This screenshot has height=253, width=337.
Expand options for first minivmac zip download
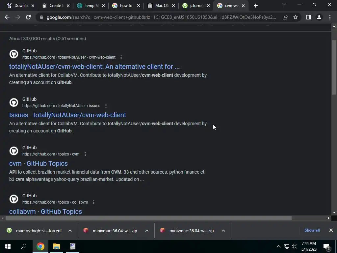tap(147, 231)
